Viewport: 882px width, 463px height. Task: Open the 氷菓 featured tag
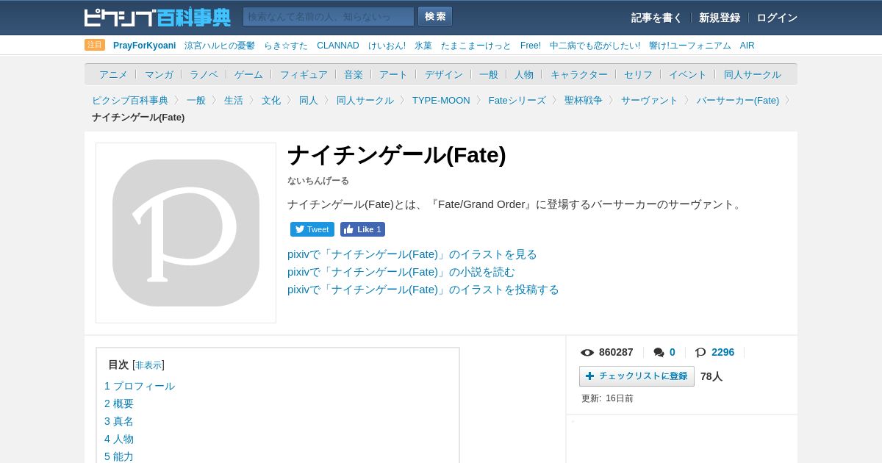423,46
